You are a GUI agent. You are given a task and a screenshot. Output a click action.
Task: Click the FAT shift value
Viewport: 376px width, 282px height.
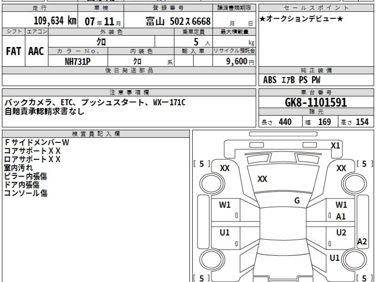tap(13, 51)
